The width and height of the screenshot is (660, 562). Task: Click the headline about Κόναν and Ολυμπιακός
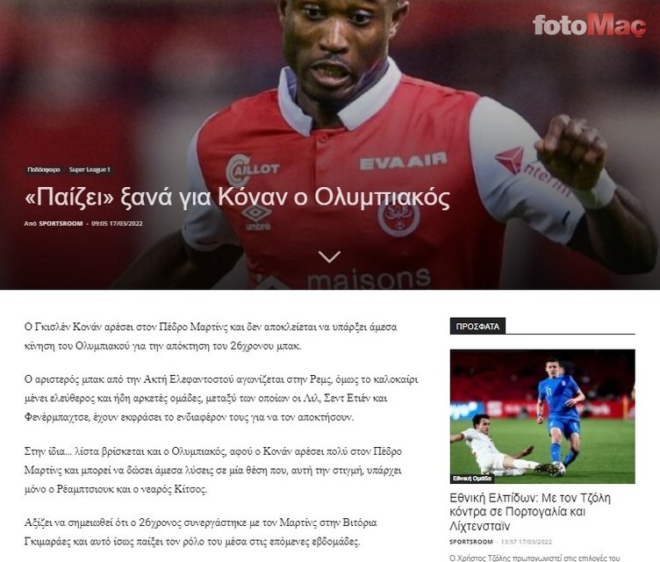(x=237, y=198)
